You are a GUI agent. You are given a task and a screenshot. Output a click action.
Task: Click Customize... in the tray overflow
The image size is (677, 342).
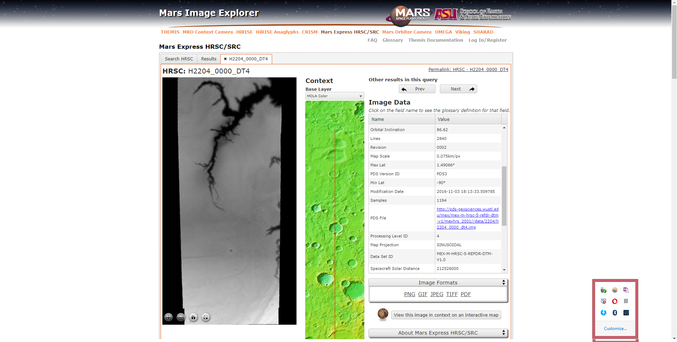(x=615, y=329)
